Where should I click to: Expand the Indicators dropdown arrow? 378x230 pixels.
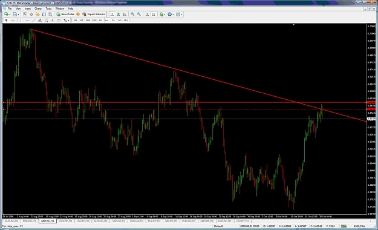(165, 15)
